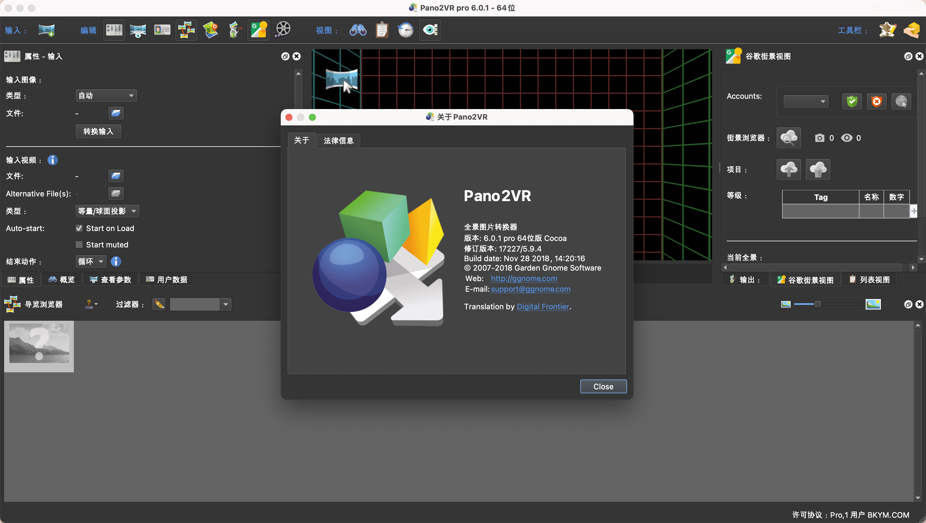Click the 转换输入 button
This screenshot has height=523, width=926.
pyautogui.click(x=98, y=131)
